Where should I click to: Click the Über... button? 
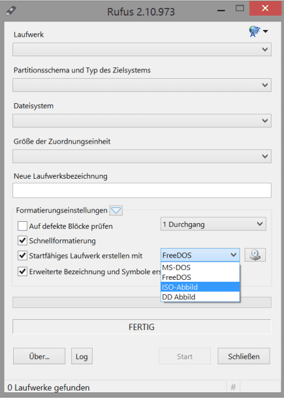39,356
